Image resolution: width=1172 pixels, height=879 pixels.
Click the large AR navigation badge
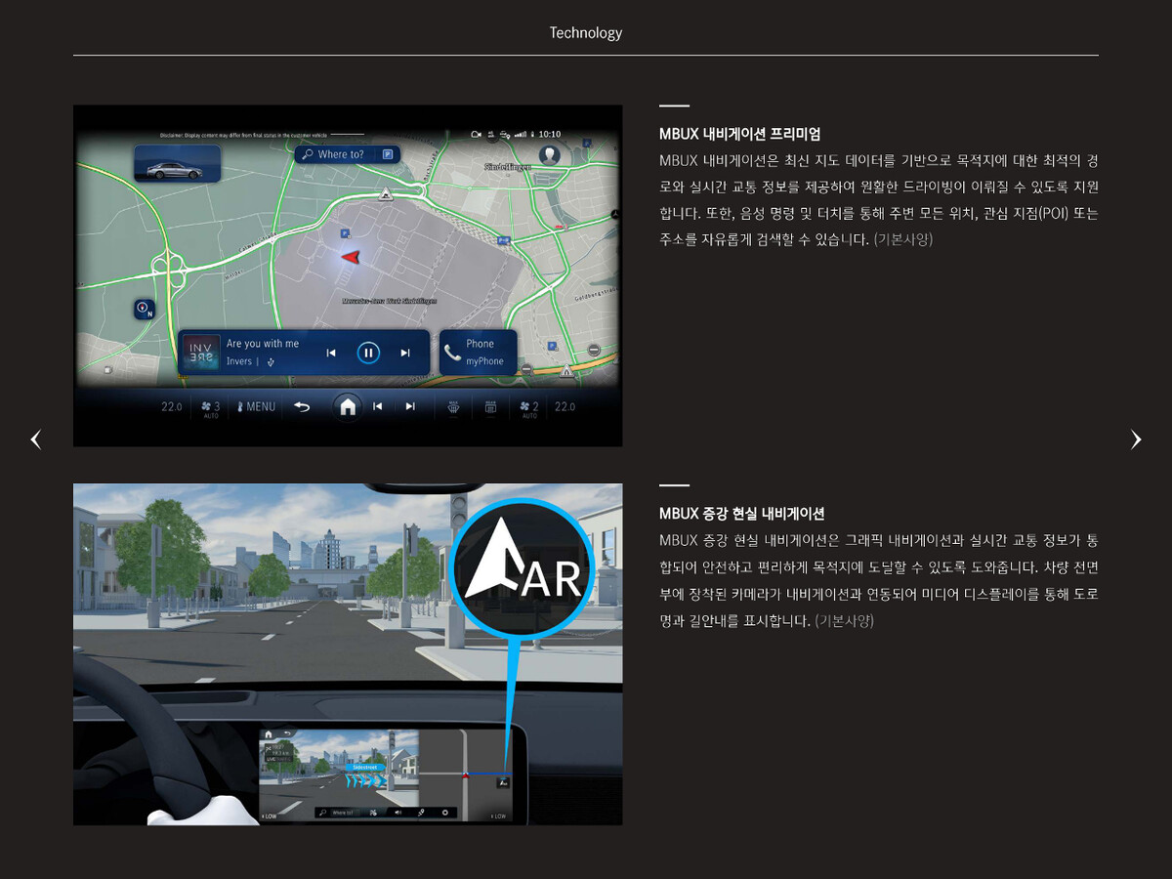[x=523, y=569]
